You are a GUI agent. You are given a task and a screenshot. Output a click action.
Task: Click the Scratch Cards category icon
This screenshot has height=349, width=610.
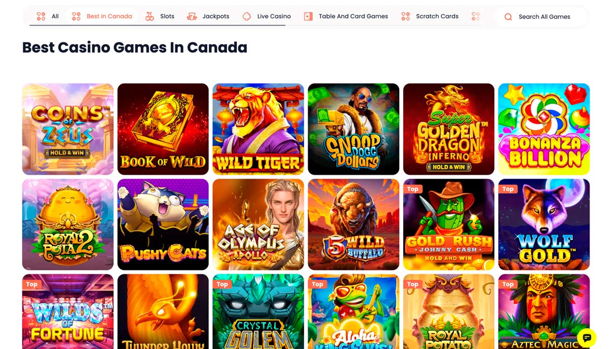coord(405,16)
